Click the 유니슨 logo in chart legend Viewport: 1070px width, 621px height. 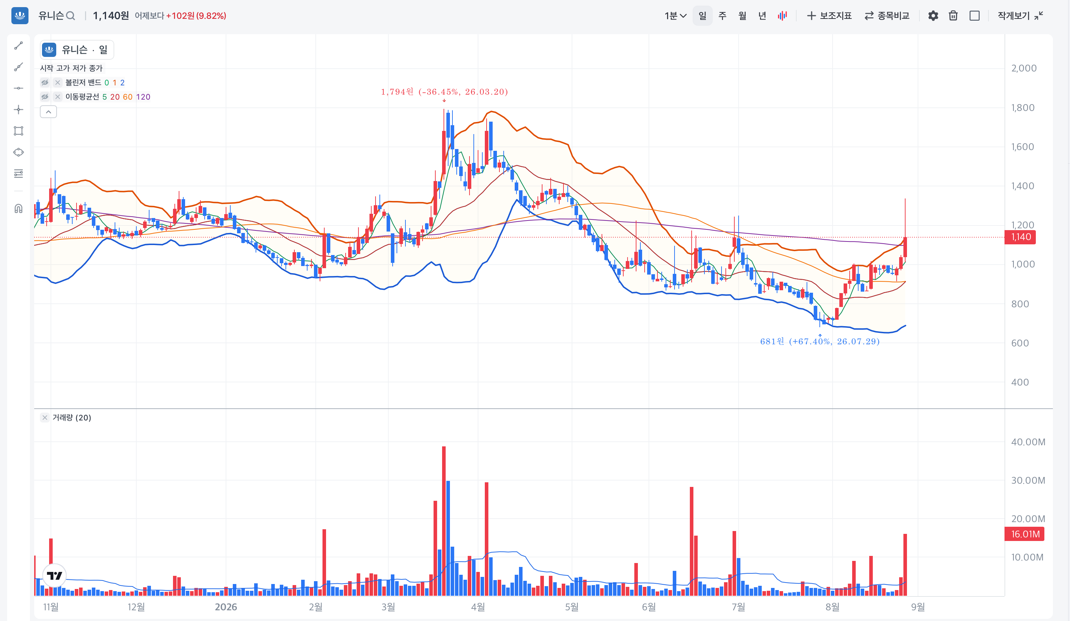[49, 50]
